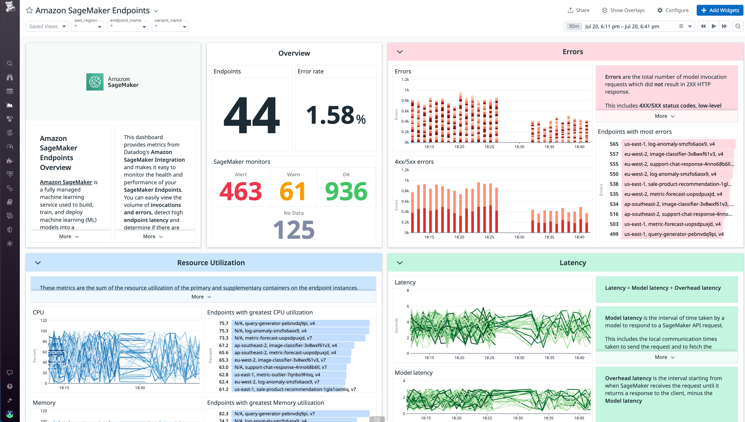The width and height of the screenshot is (745, 422).
Task: Click the Add Widgets button
Action: pyautogui.click(x=720, y=10)
